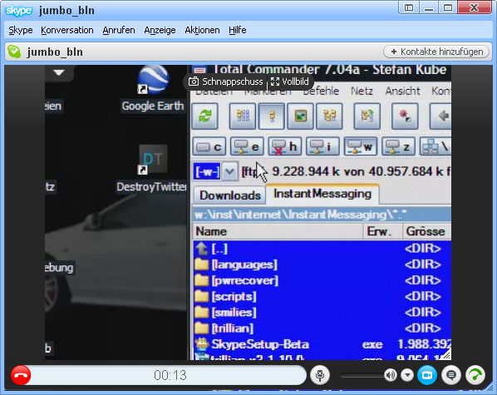497x395 pixels.
Task: Click drive c button in Total Commander
Action: (209, 146)
